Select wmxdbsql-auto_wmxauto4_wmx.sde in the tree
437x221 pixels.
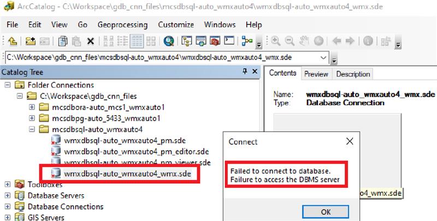coord(127,174)
